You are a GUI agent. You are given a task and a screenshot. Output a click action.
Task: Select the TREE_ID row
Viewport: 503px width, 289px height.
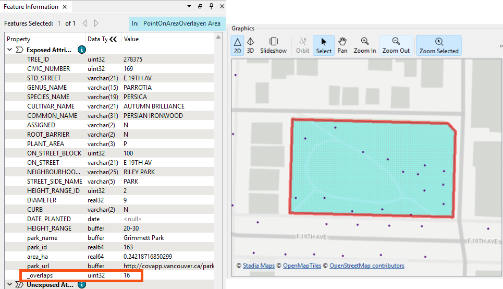tap(109, 59)
